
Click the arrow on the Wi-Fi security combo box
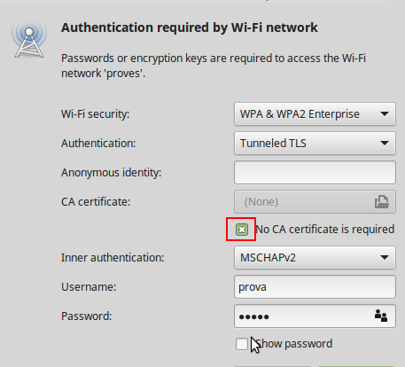pos(385,113)
